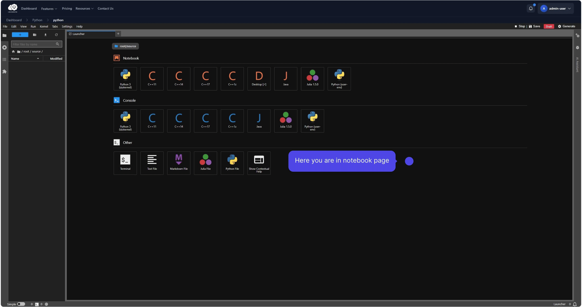Image resolution: width=582 pixels, height=307 pixels.
Task: Open the debugger bug icon
Action: click(577, 47)
